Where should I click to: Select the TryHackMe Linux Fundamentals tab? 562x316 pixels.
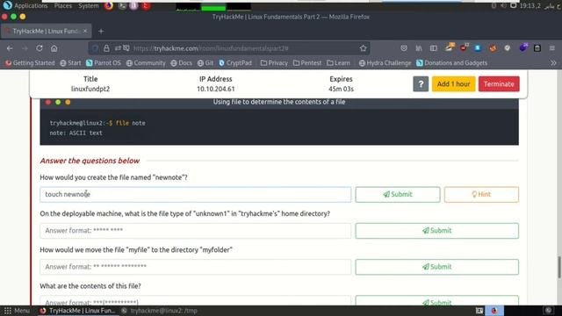tap(47, 32)
